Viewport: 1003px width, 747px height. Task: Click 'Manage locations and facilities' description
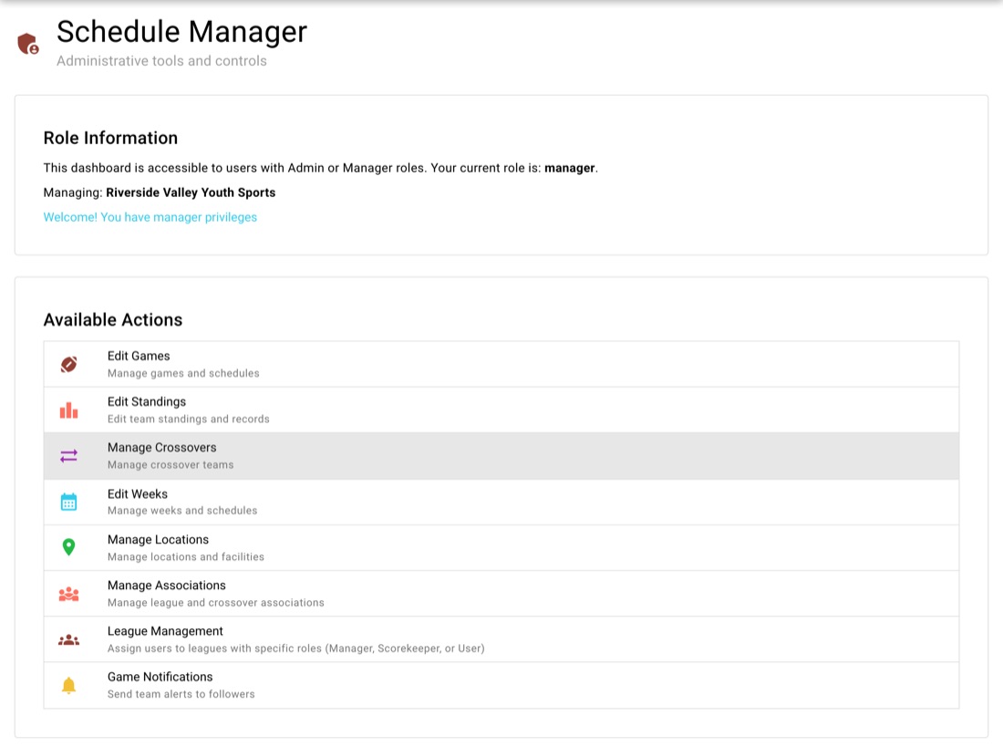(186, 557)
